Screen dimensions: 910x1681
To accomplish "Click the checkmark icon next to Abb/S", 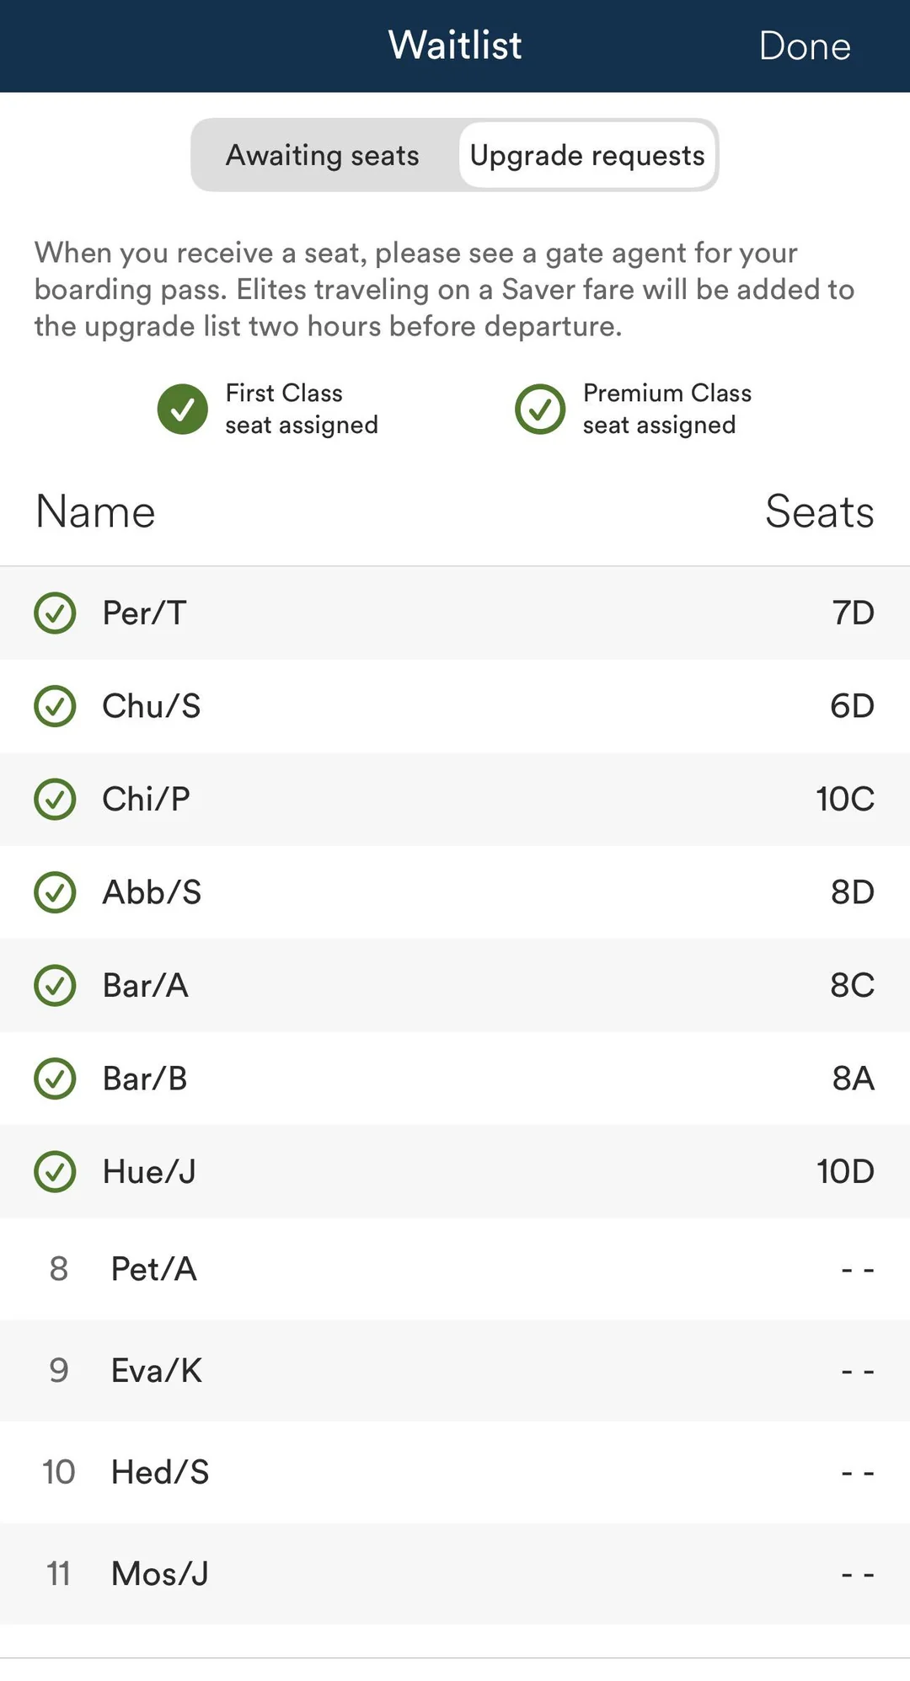I will coord(56,892).
